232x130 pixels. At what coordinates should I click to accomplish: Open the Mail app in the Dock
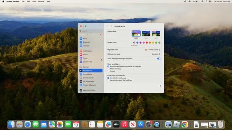[x=43, y=125]
